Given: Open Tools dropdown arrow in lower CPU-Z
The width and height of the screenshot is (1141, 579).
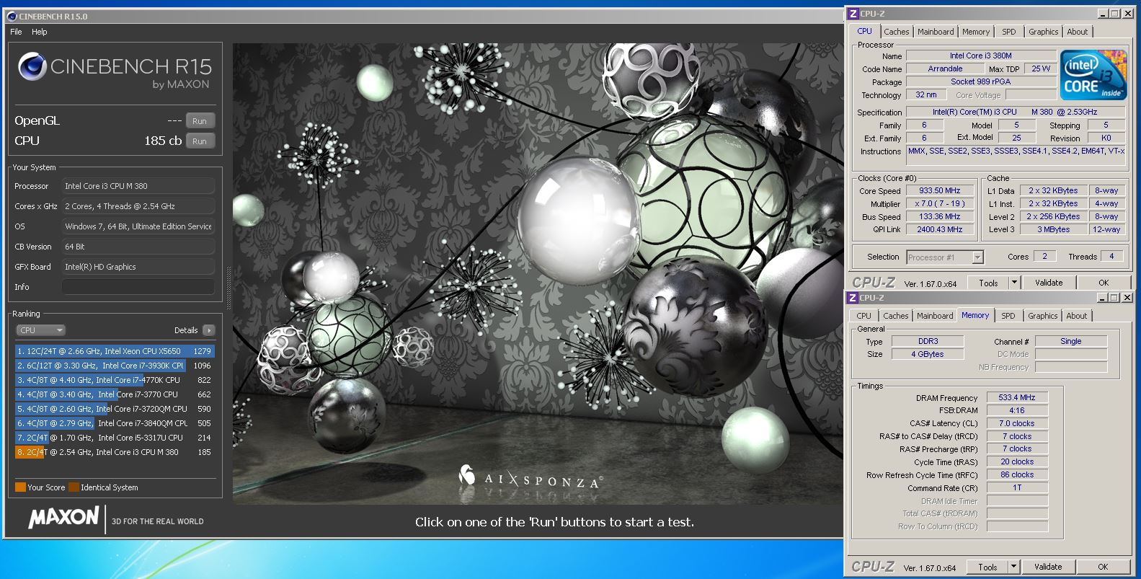Looking at the screenshot, I should (x=1013, y=567).
